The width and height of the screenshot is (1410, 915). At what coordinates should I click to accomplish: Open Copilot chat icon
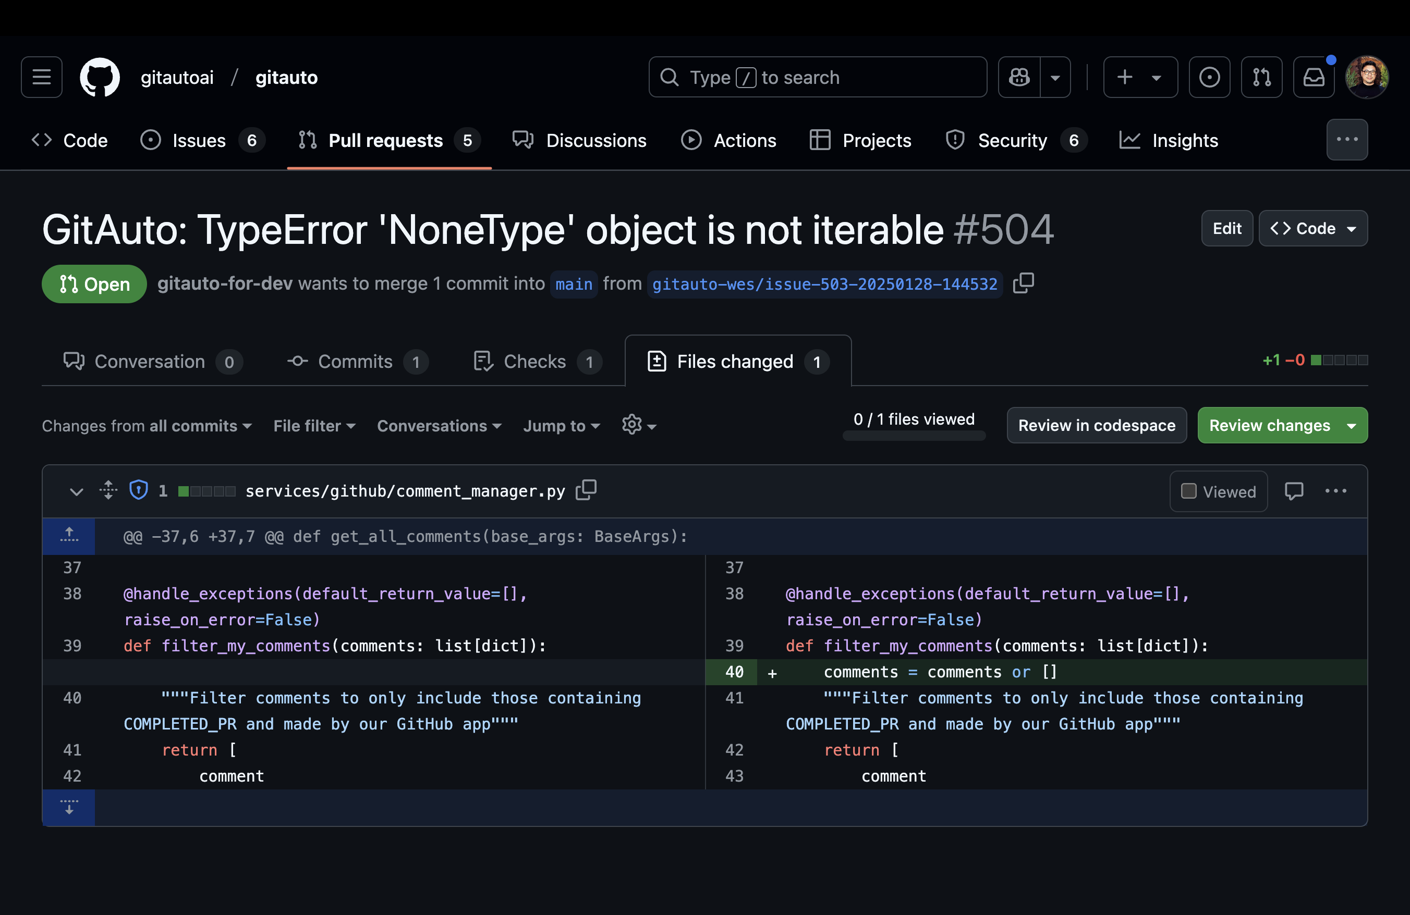pyautogui.click(x=1019, y=77)
